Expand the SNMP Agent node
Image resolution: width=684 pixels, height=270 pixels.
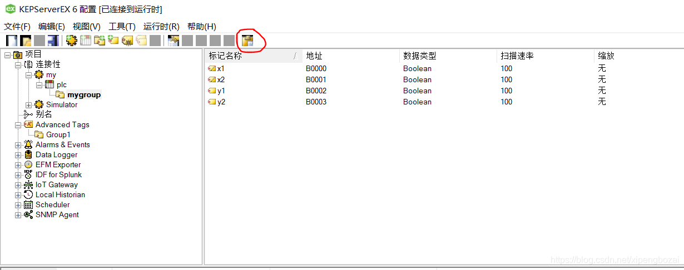point(18,214)
